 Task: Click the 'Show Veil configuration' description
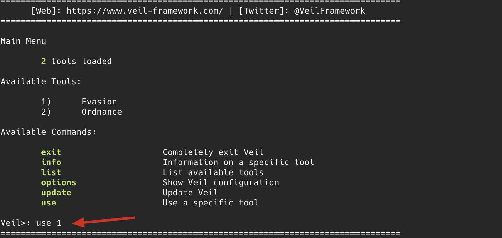pyautogui.click(x=221, y=182)
